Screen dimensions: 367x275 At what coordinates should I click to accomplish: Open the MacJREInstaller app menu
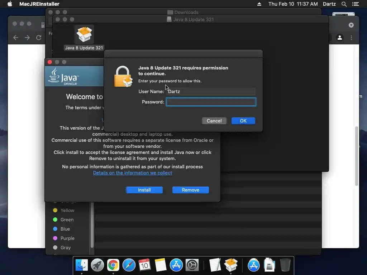coord(39,4)
